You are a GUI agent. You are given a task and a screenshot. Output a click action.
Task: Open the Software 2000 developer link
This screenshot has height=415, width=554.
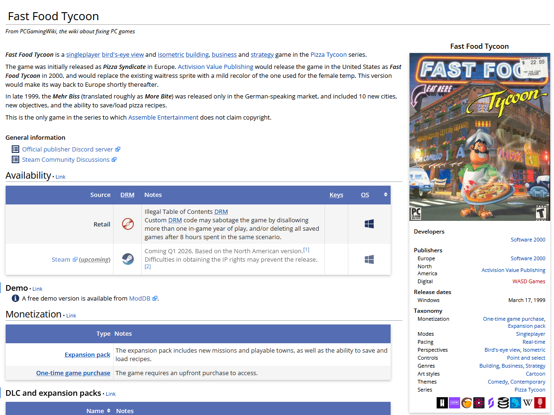tap(528, 240)
